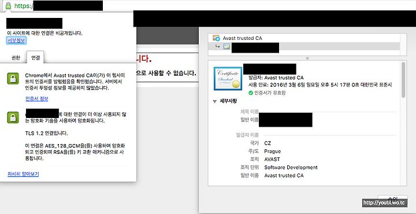Click the state value Prague
This screenshot has height=214, width=416.
[x=273, y=152]
